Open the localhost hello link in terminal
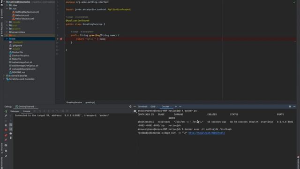 207,133
